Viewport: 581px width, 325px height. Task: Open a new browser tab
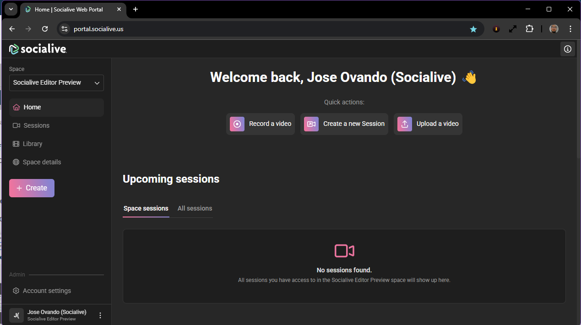point(136,10)
